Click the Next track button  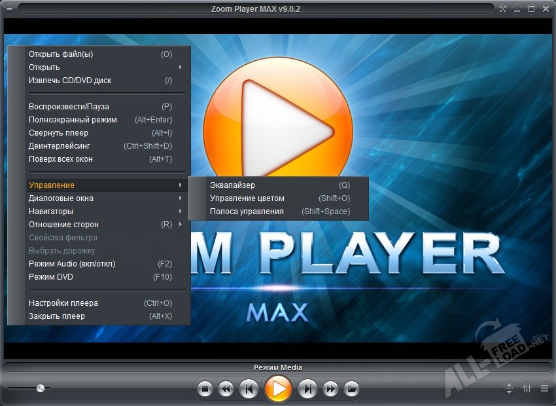pyautogui.click(x=308, y=389)
